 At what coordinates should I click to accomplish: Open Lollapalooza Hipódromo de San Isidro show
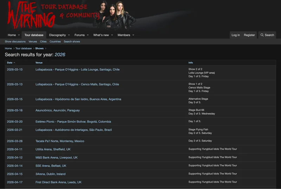(x=78, y=99)
